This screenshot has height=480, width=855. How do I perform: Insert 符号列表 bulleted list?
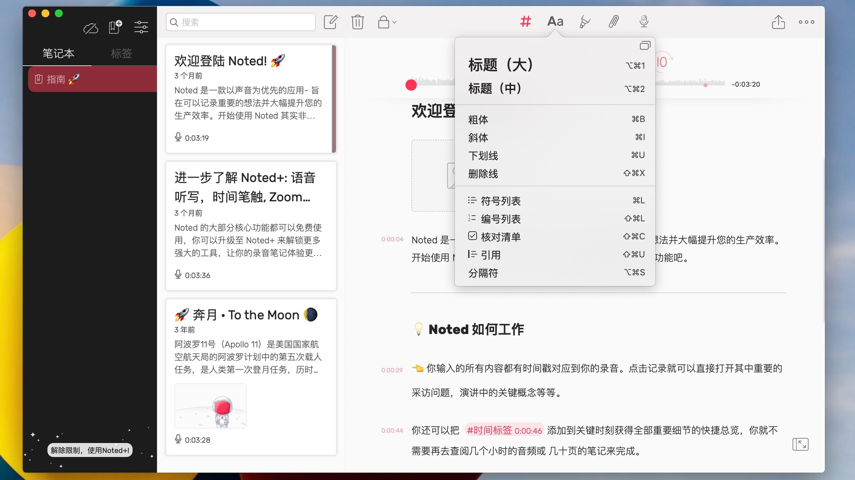coord(555,200)
